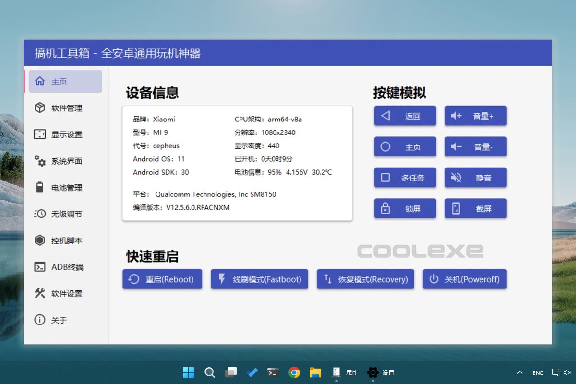Open the 属性 properties taskbar item

point(345,372)
